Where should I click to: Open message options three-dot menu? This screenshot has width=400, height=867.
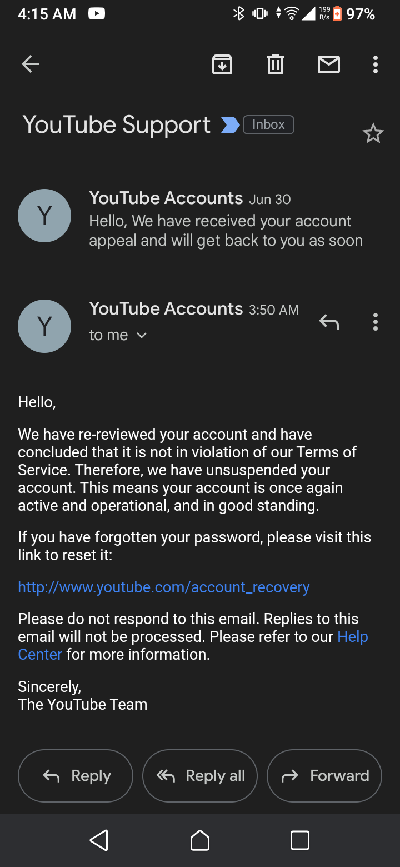[376, 322]
